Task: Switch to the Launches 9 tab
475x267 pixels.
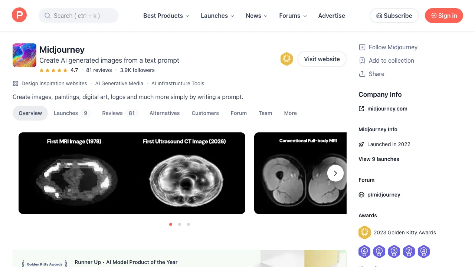Action: point(72,113)
